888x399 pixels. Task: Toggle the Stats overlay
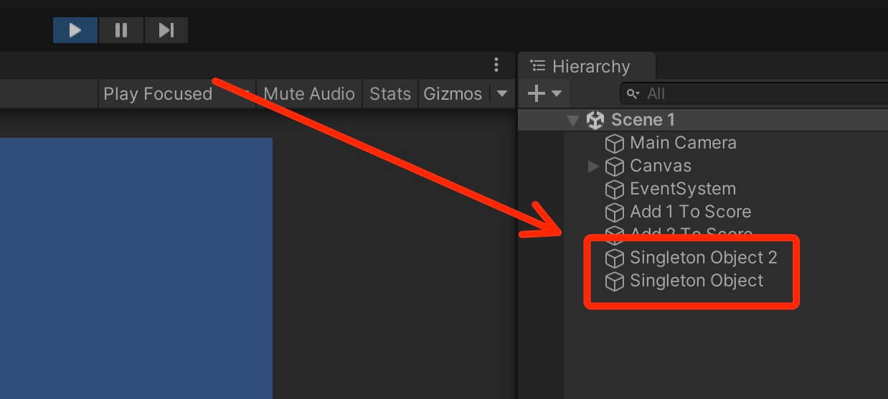[390, 94]
